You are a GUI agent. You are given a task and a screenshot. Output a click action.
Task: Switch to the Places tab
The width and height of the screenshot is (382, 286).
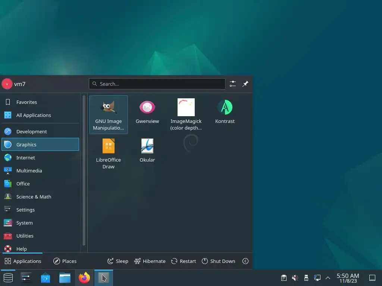coord(65,261)
